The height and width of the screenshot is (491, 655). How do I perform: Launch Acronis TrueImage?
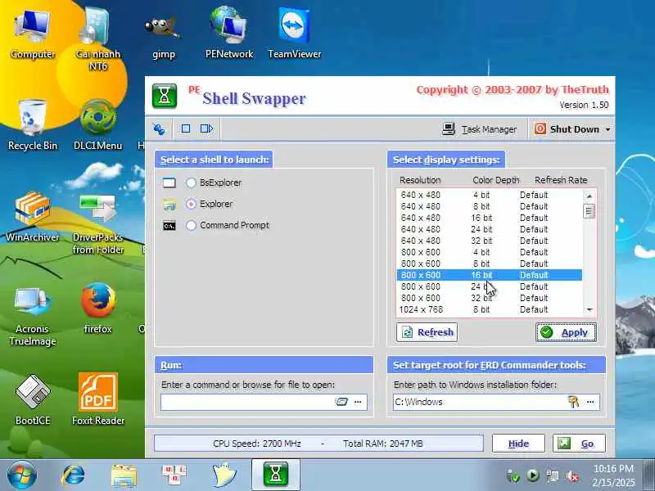33,316
